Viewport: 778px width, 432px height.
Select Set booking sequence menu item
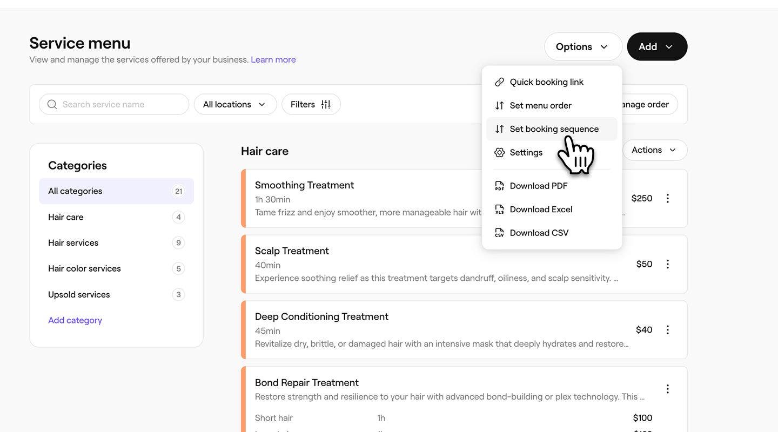(554, 129)
